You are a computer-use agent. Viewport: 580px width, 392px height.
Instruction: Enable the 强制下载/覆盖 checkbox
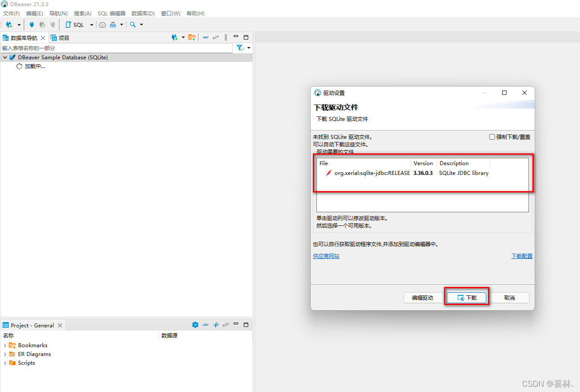(492, 137)
